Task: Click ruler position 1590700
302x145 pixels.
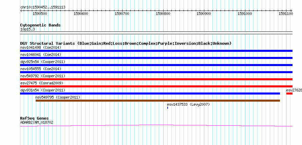Action: pyautogui.click(x=122, y=14)
